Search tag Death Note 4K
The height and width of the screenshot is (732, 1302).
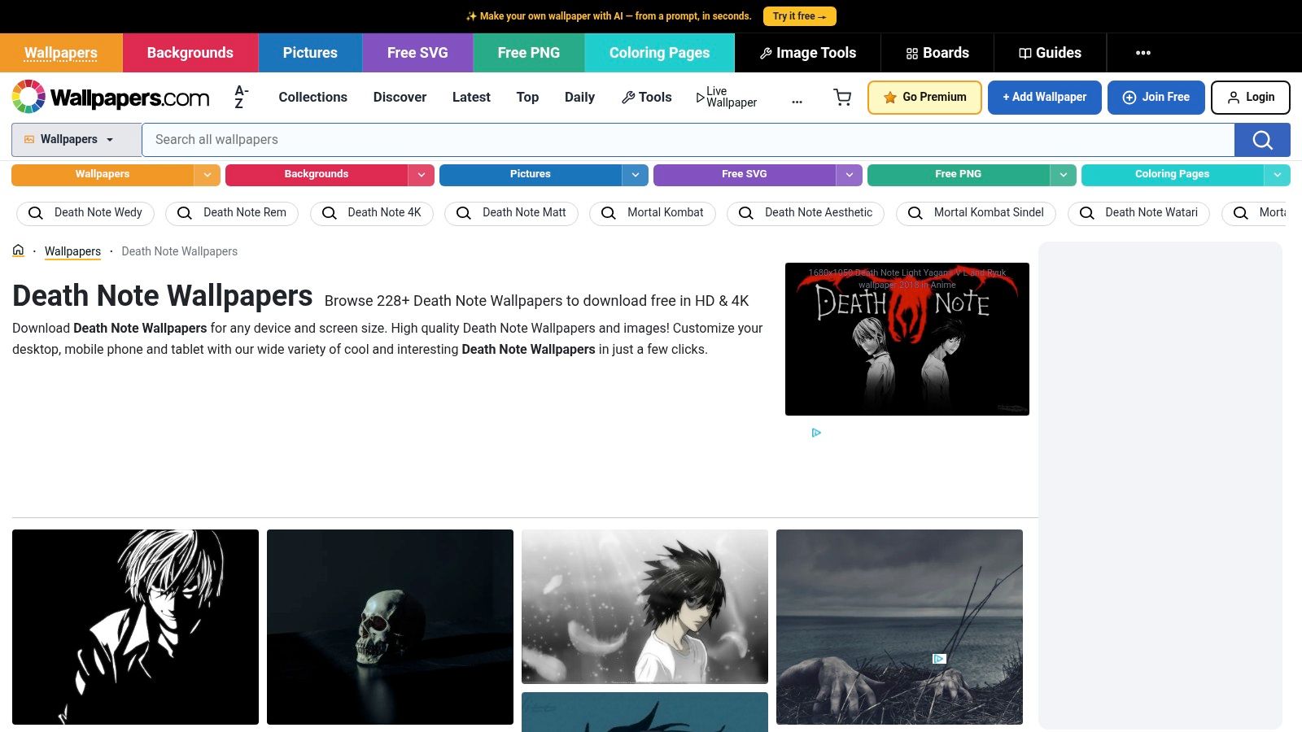coord(371,213)
